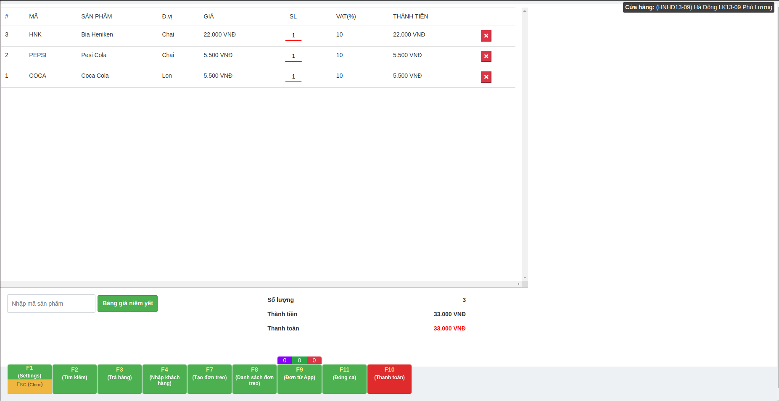Viewport: 779px width, 401px height.
Task: Click the green order count badge
Action: (299, 360)
